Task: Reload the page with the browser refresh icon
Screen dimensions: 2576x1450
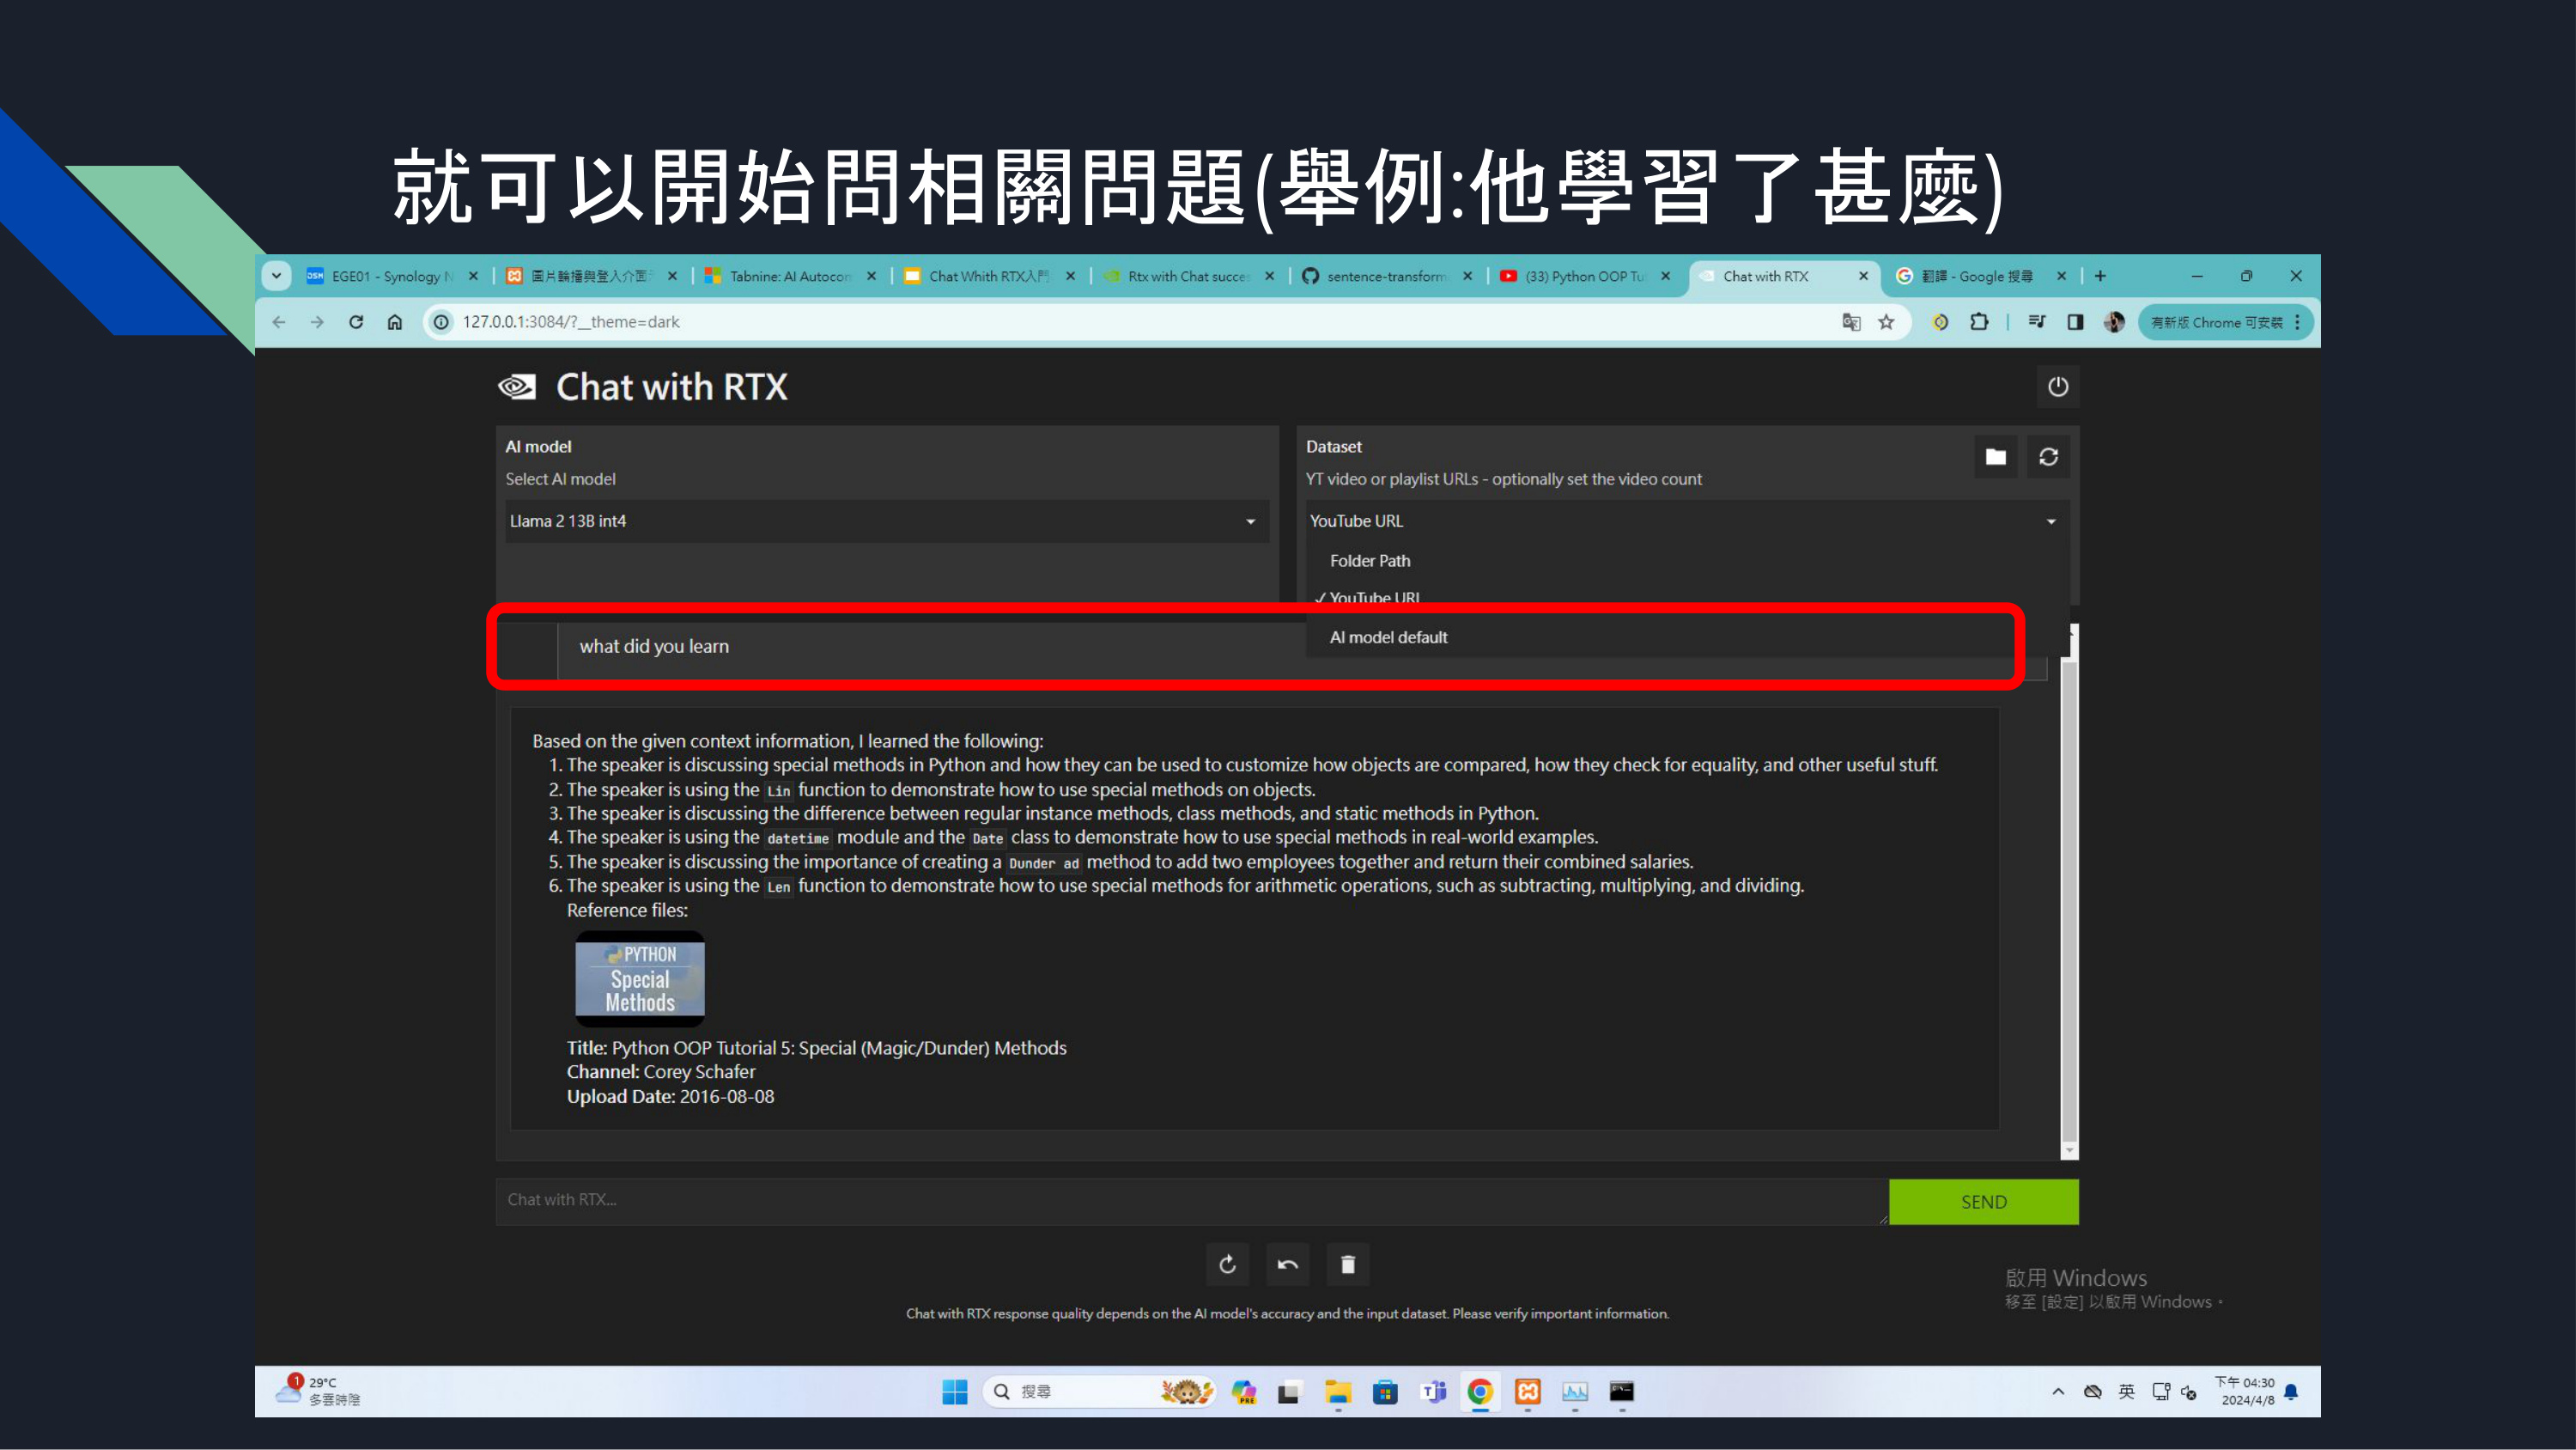Action: (x=356, y=322)
